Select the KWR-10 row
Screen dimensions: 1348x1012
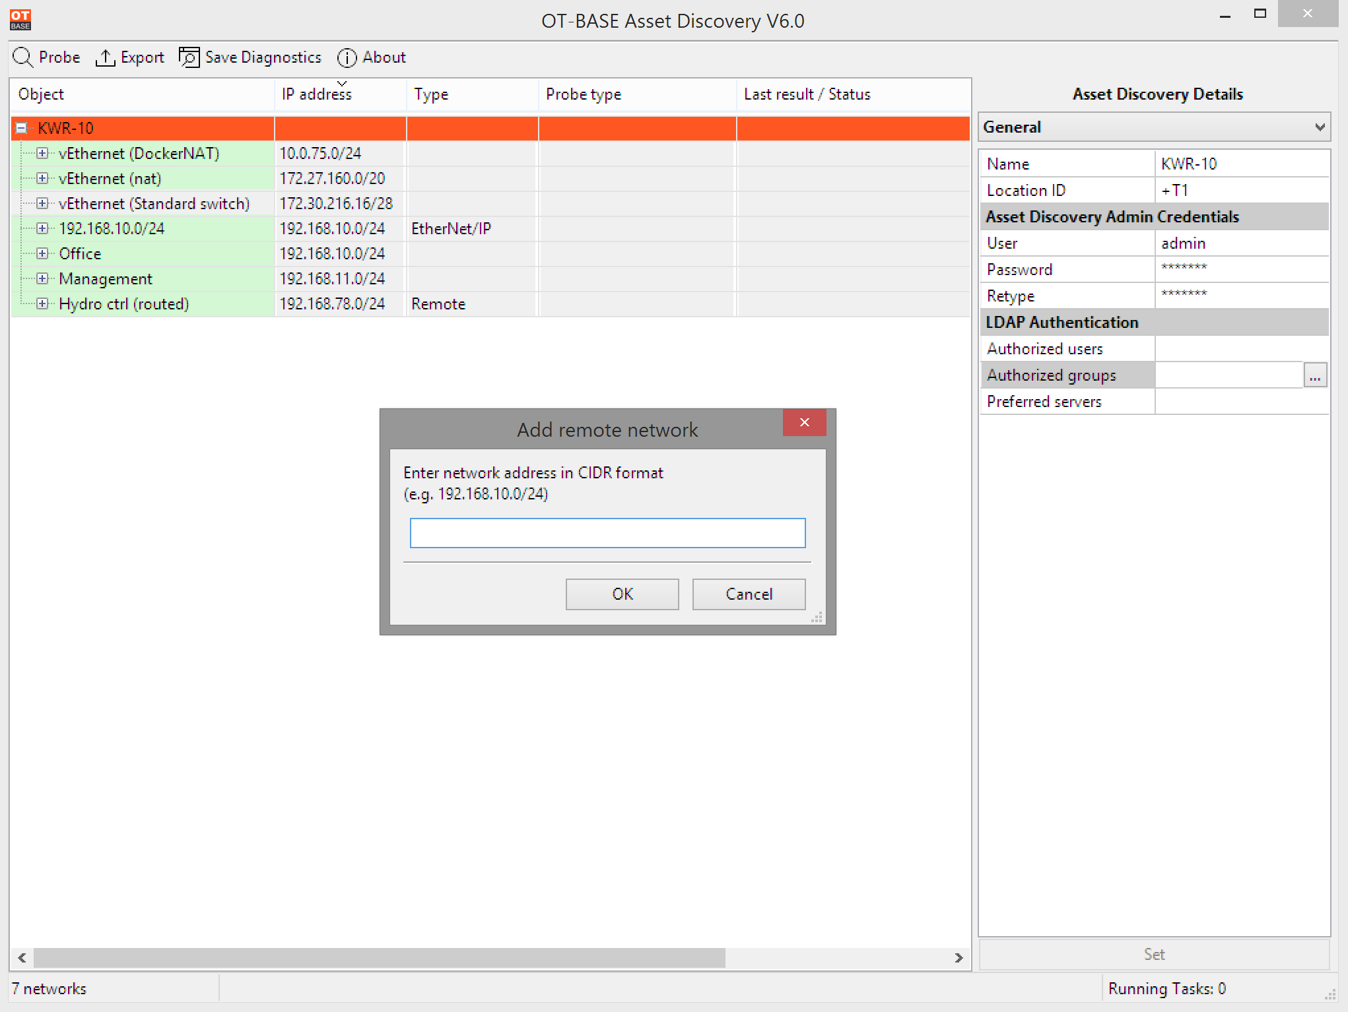490,128
